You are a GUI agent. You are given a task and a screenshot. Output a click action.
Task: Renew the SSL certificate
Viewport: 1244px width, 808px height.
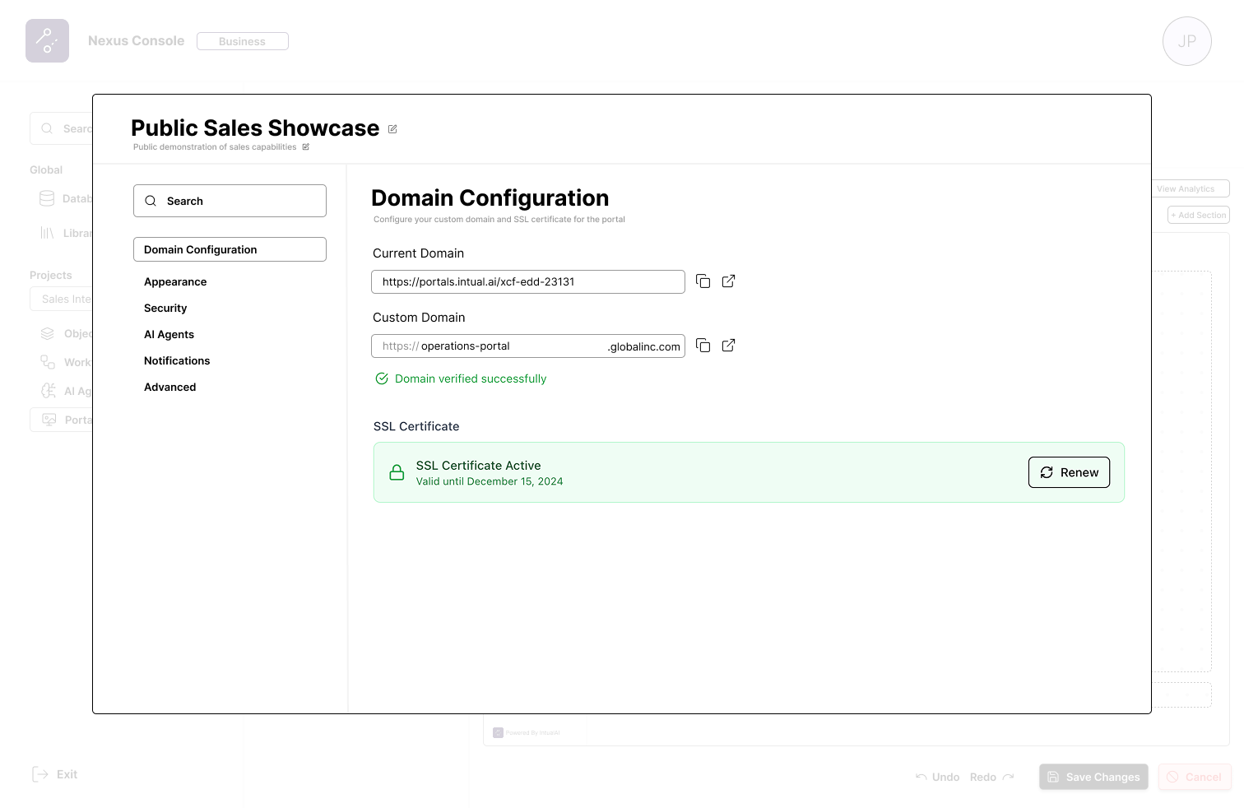[x=1069, y=472]
